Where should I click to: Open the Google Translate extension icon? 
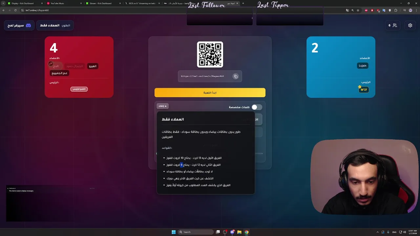point(384,10)
